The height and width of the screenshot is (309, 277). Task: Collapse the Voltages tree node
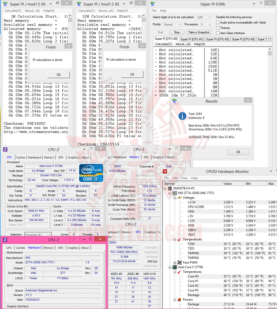[175, 198]
